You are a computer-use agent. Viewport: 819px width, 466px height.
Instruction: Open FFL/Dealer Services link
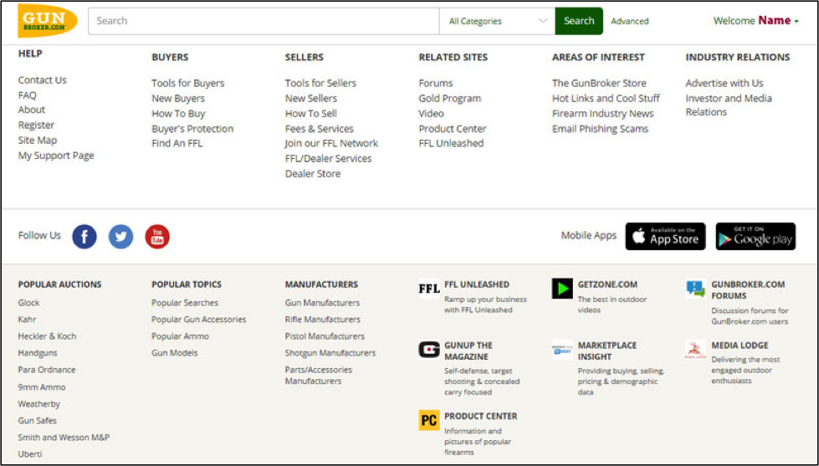point(328,158)
